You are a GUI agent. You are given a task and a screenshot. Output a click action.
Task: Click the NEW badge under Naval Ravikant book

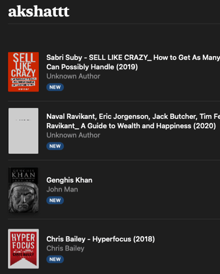point(55,146)
